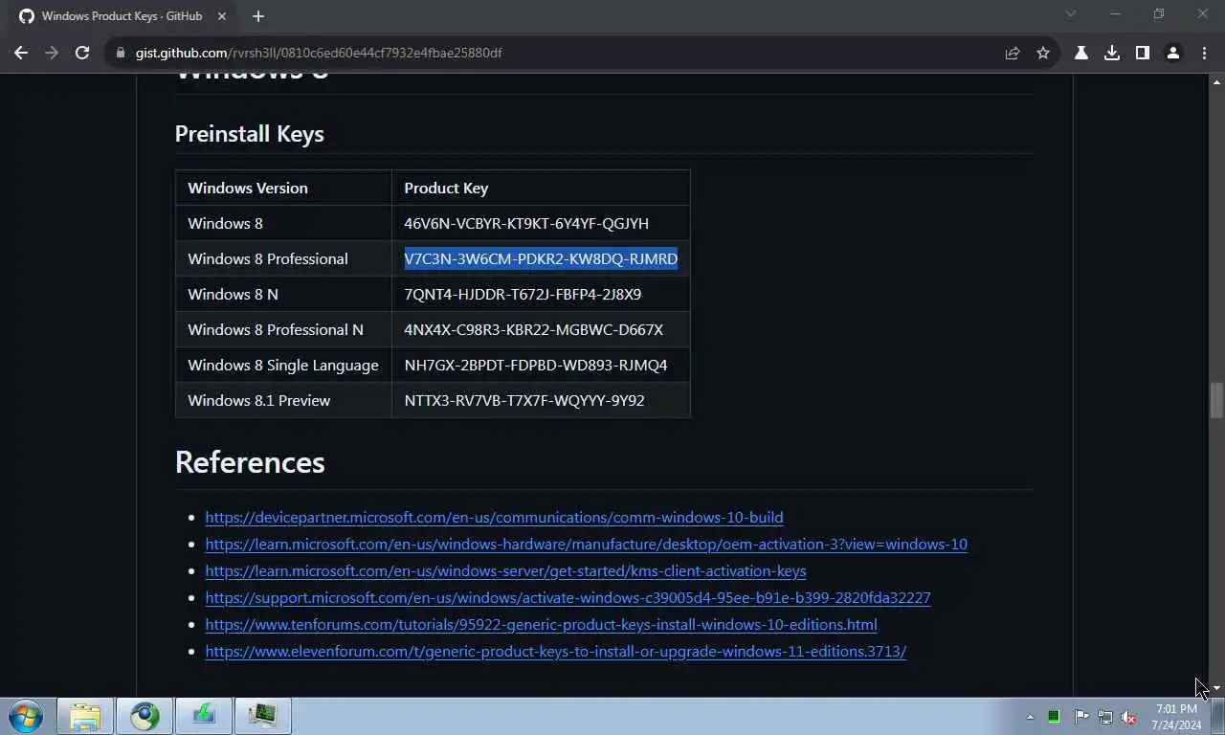1225x735 pixels.
Task: Click the scrollbar down arrow
Action: pos(1216,688)
